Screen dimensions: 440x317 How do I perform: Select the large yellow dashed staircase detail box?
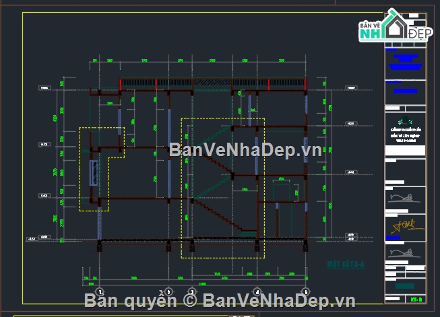coord(223,188)
